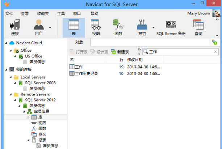Image resolution: width=222 pixels, height=149 pixels.
Task: Open the 窗口 menu
Action: [x=77, y=14]
